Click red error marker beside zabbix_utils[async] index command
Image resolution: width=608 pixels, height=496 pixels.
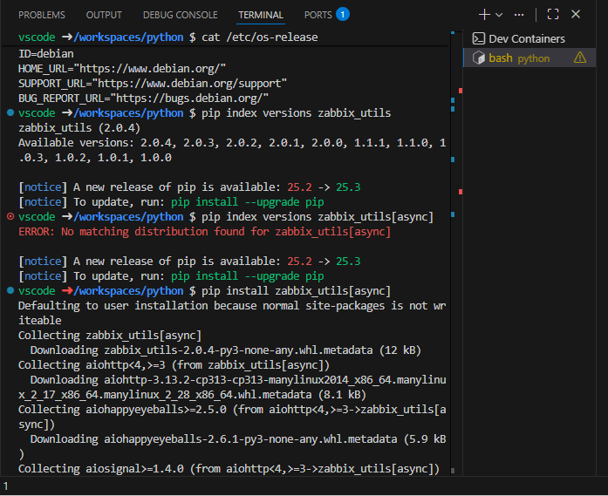(10, 216)
